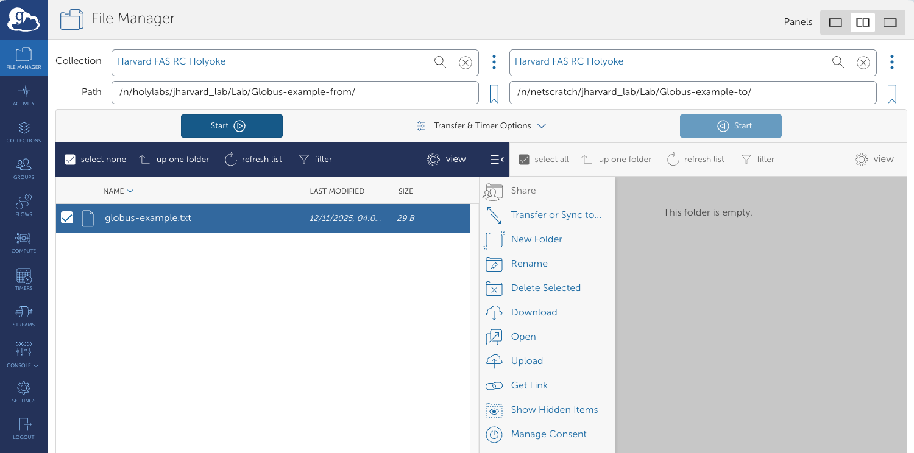
Task: Click the search icon in left collection field
Action: click(440, 61)
